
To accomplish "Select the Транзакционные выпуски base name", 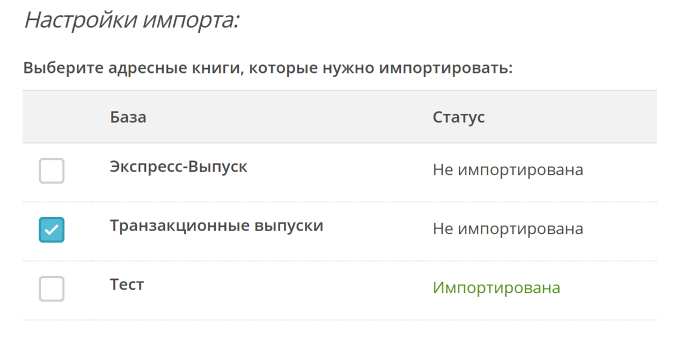I will click(x=216, y=226).
